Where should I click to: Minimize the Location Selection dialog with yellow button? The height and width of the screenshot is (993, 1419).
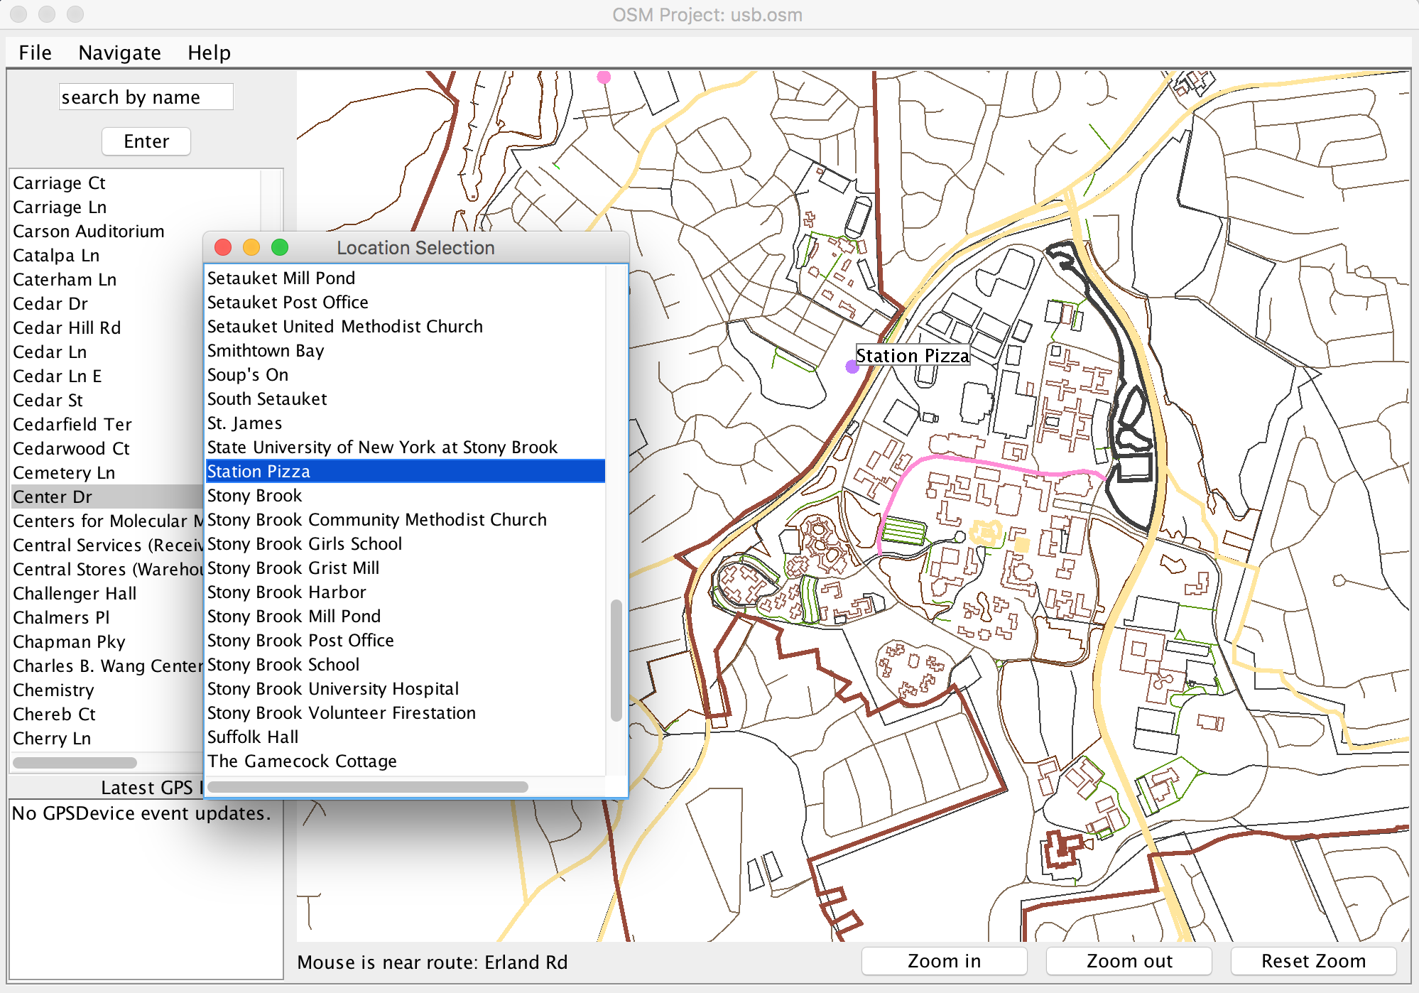[251, 247]
